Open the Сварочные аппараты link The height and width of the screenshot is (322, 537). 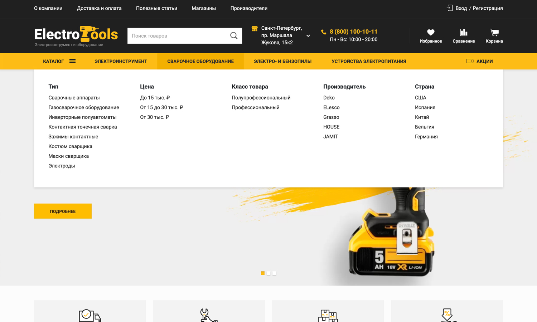coord(74,98)
